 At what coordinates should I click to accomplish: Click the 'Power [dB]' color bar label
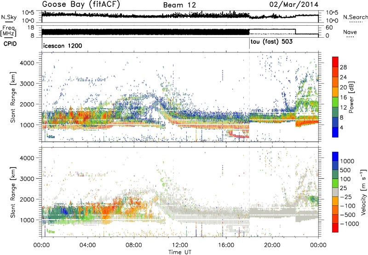point(351,97)
